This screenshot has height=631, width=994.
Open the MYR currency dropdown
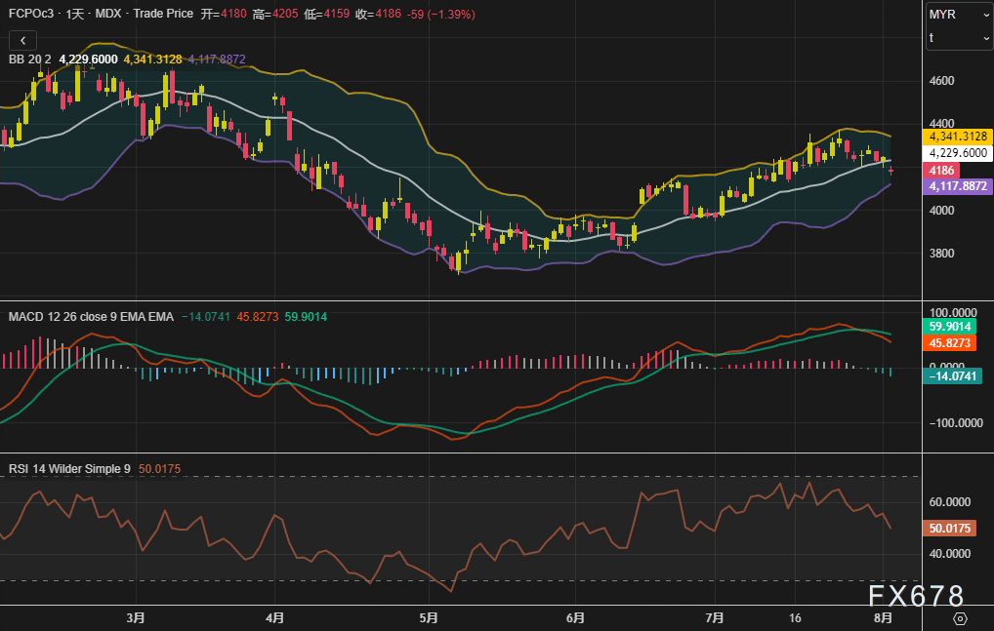[x=959, y=15]
